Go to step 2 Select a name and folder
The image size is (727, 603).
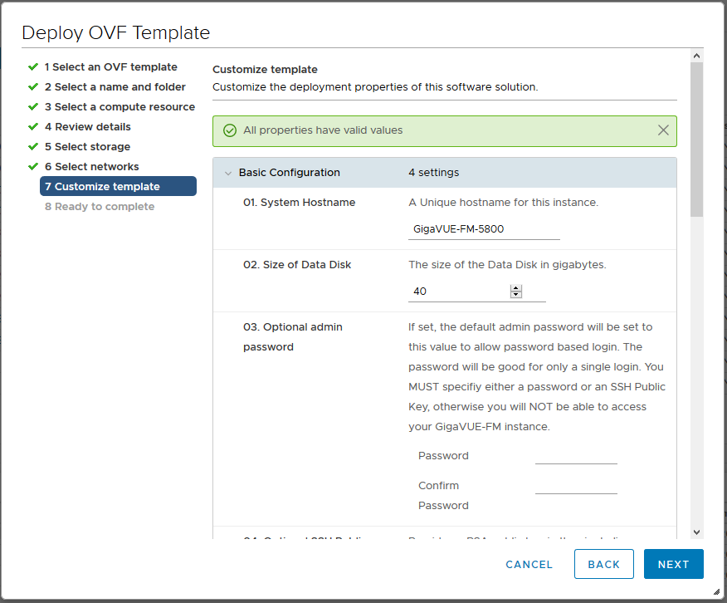pyautogui.click(x=115, y=87)
